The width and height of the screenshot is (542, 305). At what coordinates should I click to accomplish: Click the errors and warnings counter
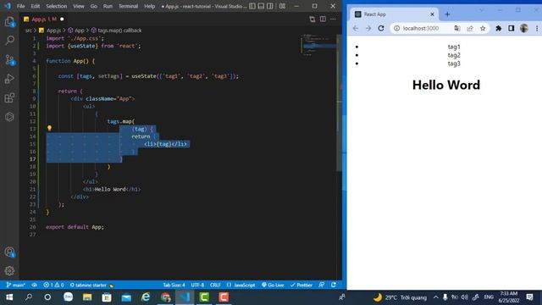(53, 285)
